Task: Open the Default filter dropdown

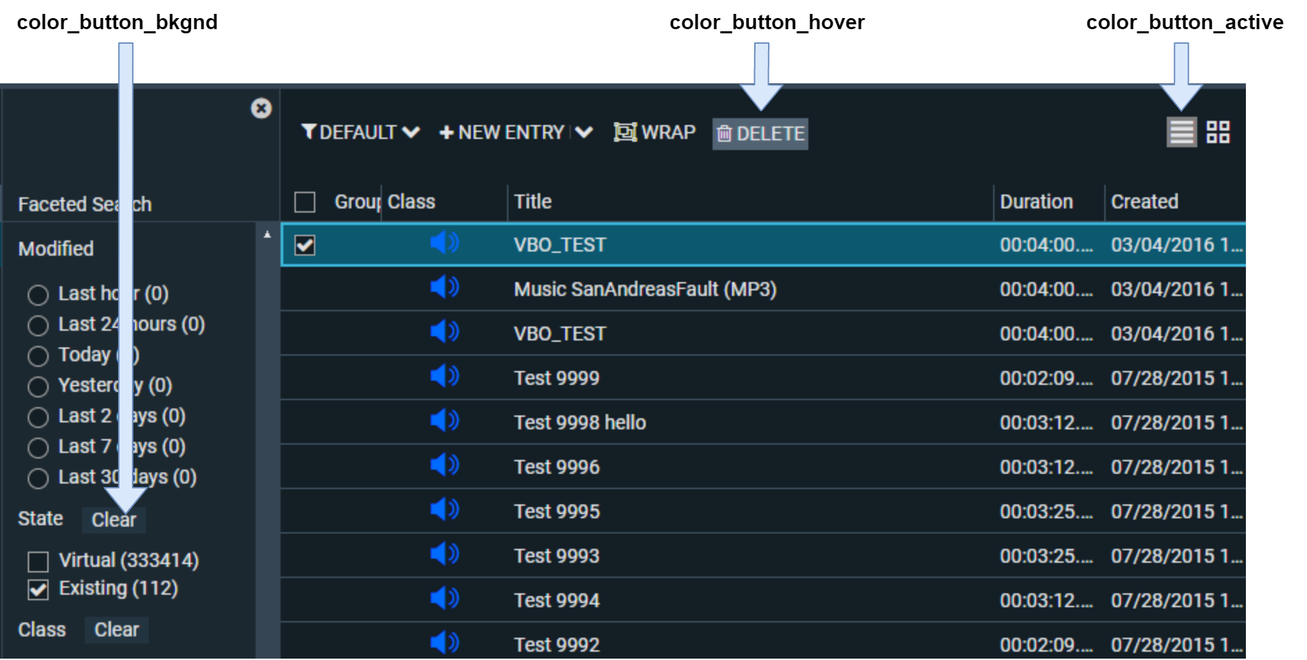Action: click(x=360, y=132)
